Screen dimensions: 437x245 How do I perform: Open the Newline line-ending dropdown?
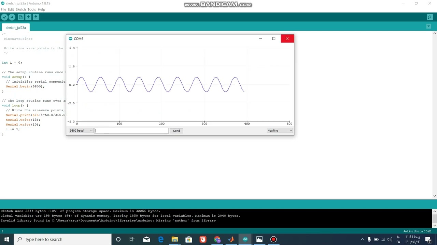(280, 131)
